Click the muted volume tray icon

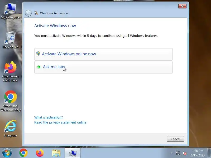point(184,153)
